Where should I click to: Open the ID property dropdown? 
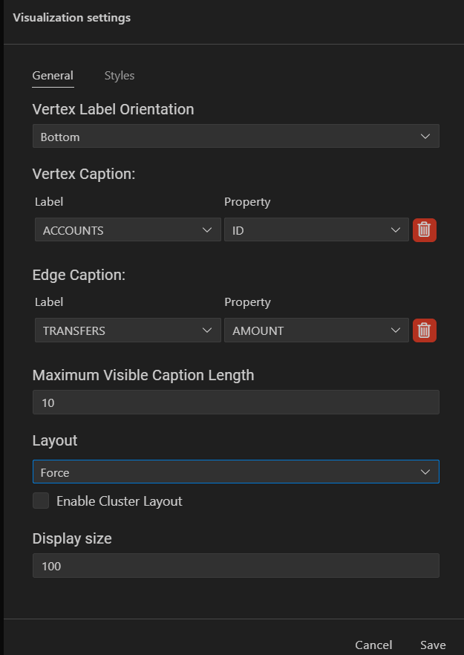click(316, 230)
